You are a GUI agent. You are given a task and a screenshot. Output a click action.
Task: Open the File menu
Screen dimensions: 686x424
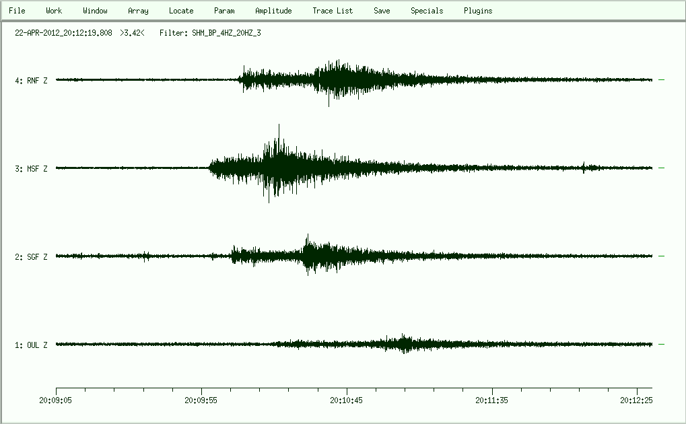click(17, 11)
